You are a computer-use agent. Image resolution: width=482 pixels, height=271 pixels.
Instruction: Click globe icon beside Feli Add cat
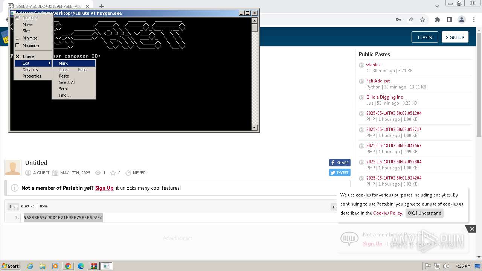361,81
